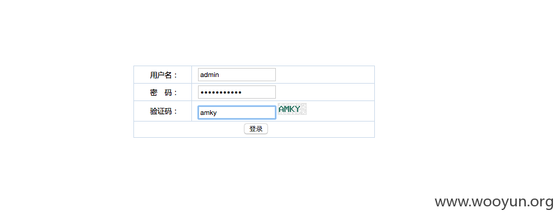Click the letter A in the captcha image
Image resolution: width=559 pixels, height=219 pixels.
(x=281, y=109)
